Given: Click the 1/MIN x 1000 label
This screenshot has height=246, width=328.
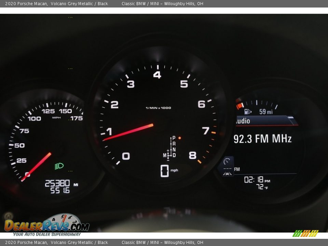Looking at the screenshot, I should pyautogui.click(x=158, y=108).
